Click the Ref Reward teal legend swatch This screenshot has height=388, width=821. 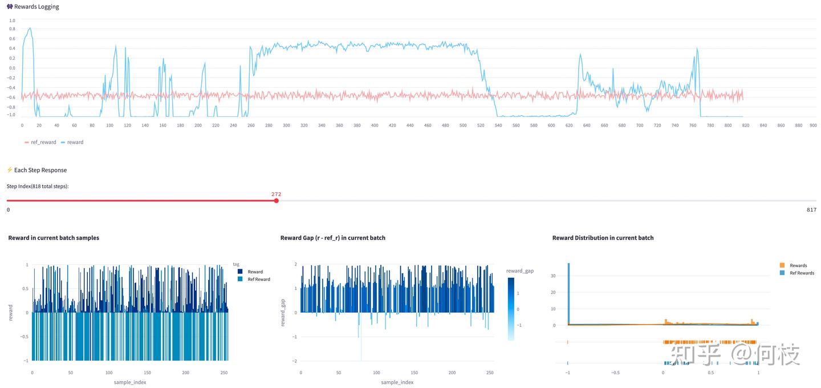coord(240,279)
